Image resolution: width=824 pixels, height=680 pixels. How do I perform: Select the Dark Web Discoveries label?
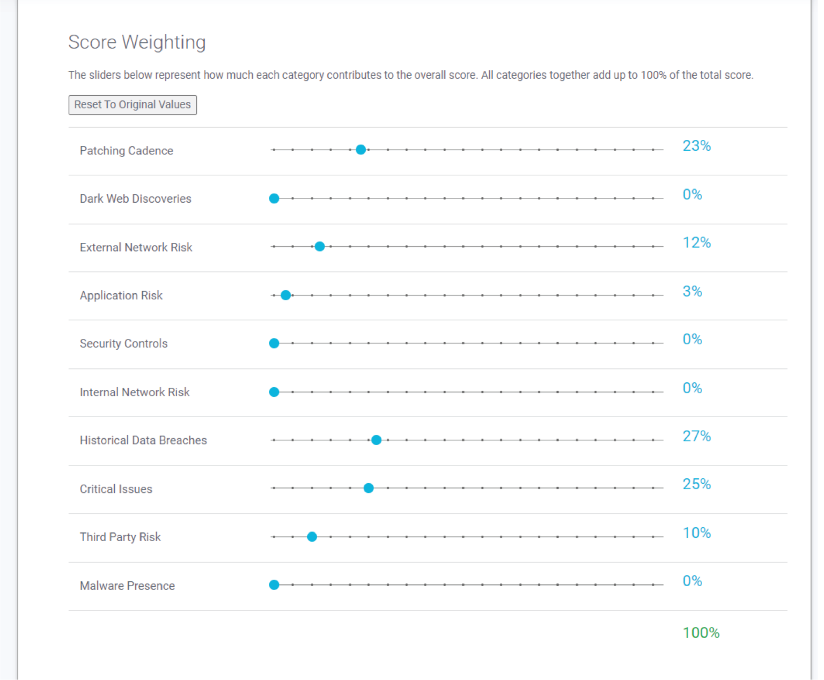[x=135, y=198]
